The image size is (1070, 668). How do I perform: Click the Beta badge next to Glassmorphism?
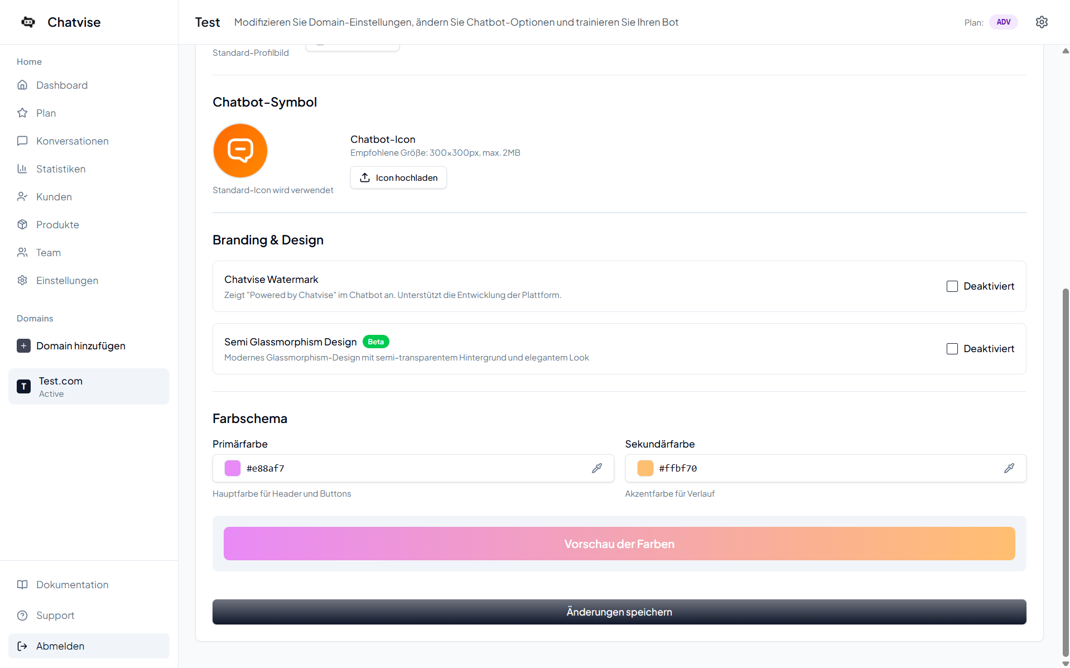click(375, 342)
